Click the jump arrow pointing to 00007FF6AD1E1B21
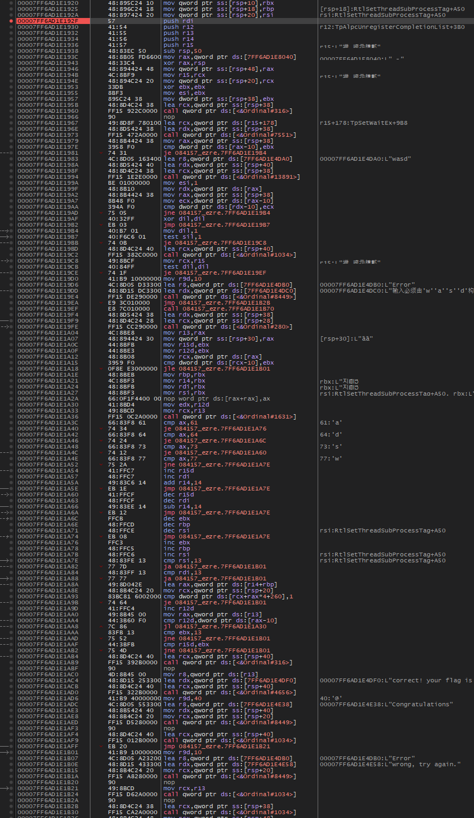 point(4,789)
